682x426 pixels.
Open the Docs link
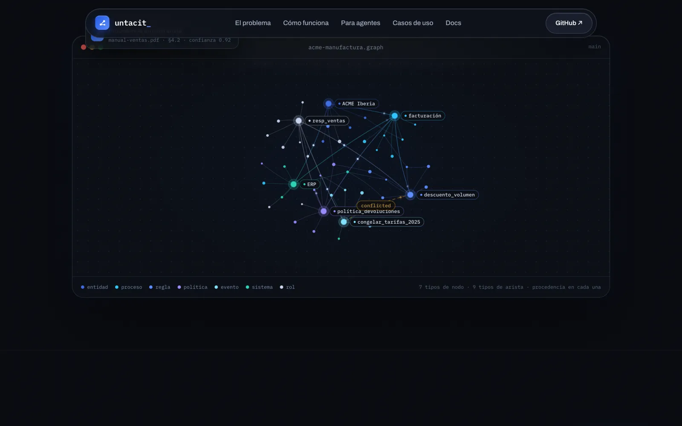point(453,23)
